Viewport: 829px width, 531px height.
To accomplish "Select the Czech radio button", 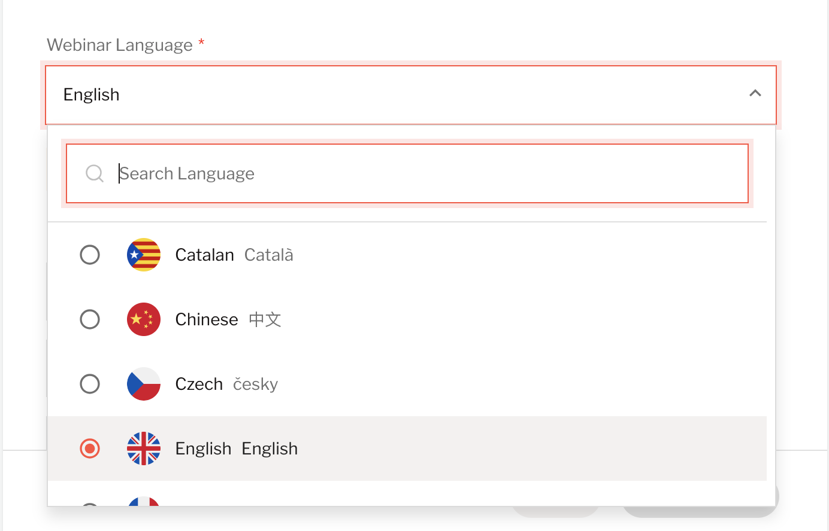I will point(90,384).
